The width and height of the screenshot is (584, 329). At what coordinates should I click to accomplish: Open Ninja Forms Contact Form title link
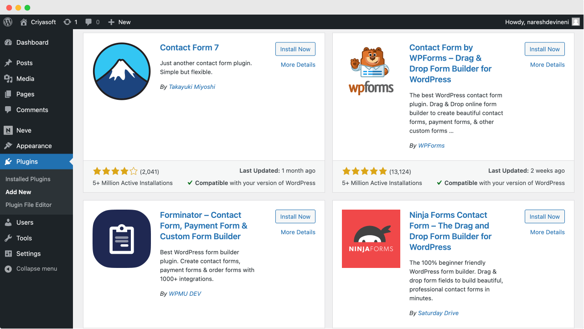(x=450, y=231)
